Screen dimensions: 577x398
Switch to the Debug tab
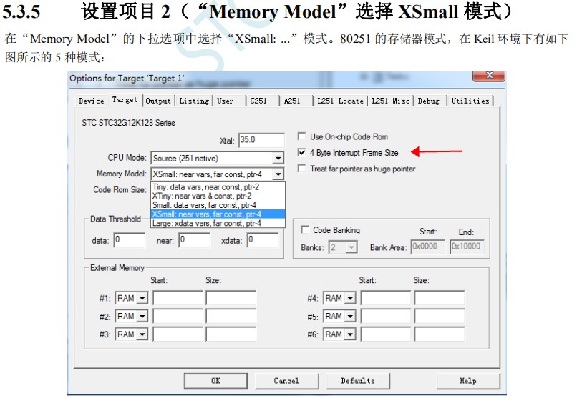click(429, 101)
